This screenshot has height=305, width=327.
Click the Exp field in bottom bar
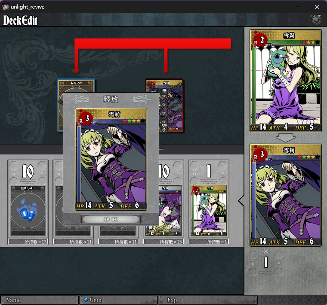[208, 300]
